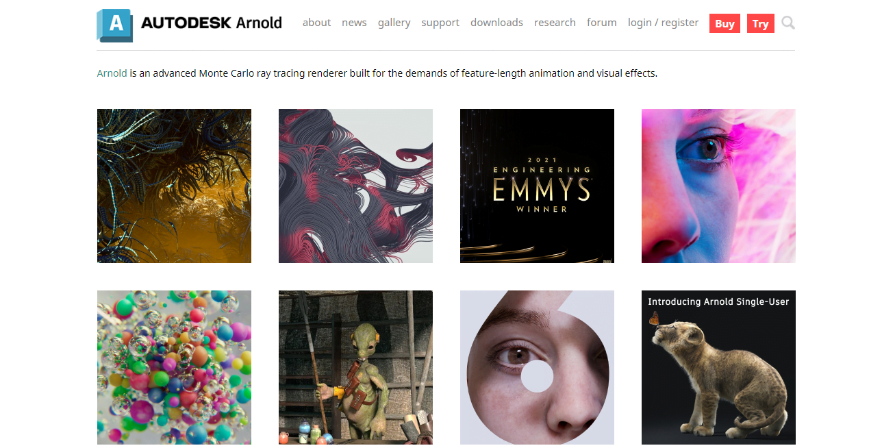
Task: Visit the support page
Action: click(x=440, y=23)
